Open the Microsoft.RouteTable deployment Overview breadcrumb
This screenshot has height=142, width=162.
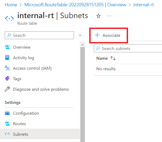click(x=75, y=5)
